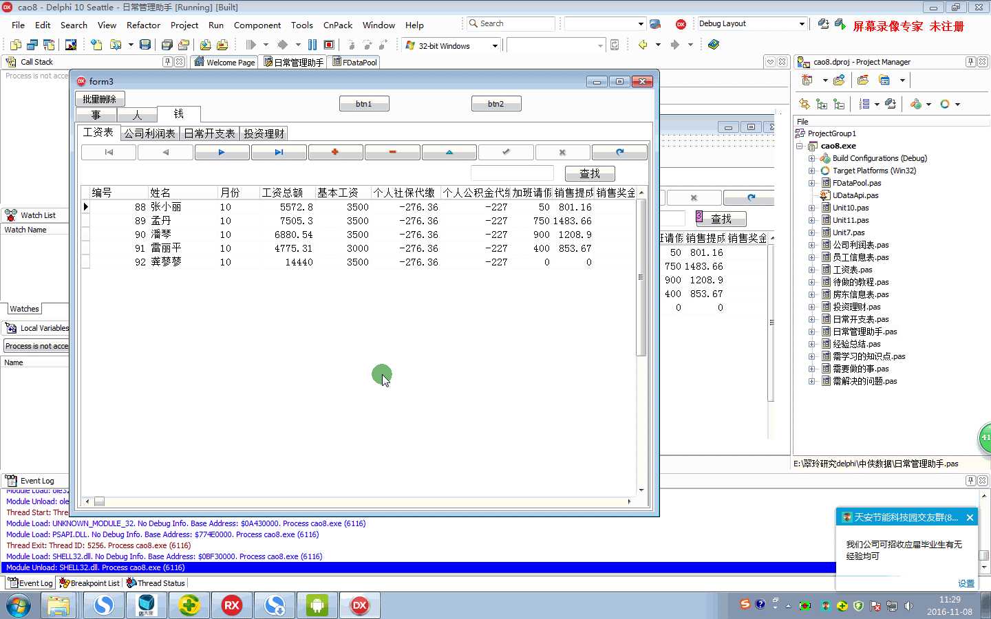Open the Debug Layout dropdown
The height and width of the screenshot is (619, 991).
[802, 24]
